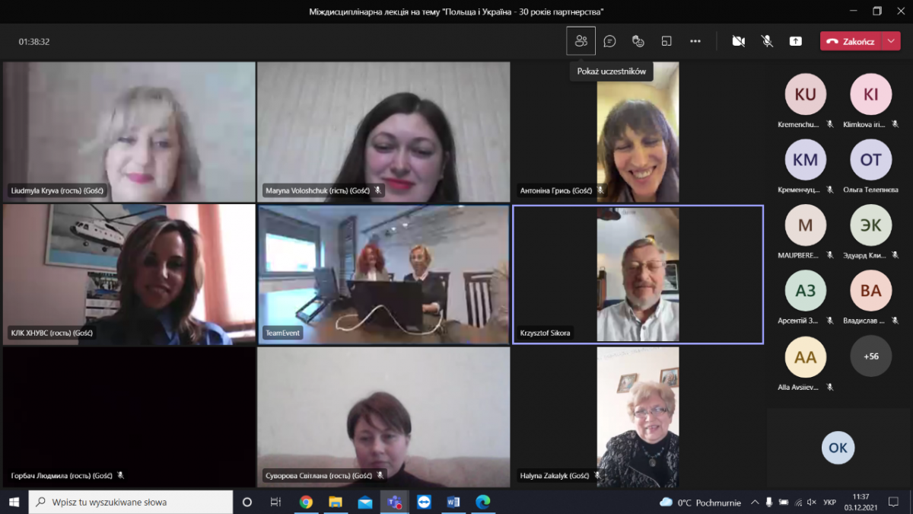Image resolution: width=913 pixels, height=514 pixels.
Task: Unmute the microphone
Action: pos(767,41)
